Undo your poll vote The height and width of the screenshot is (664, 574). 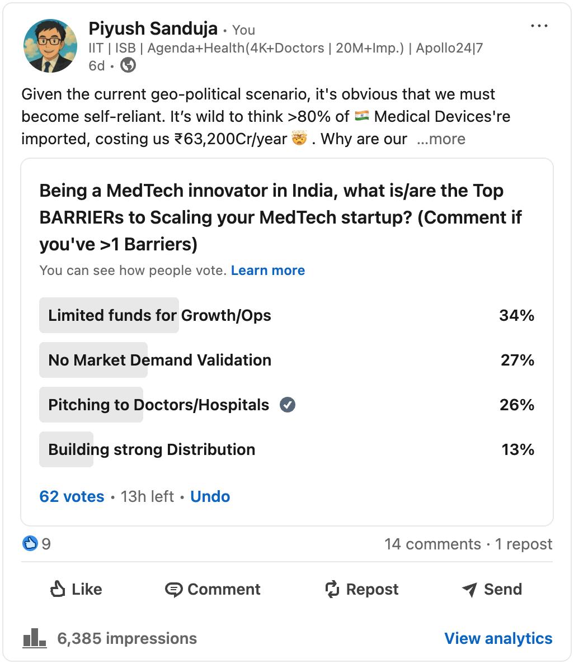210,496
